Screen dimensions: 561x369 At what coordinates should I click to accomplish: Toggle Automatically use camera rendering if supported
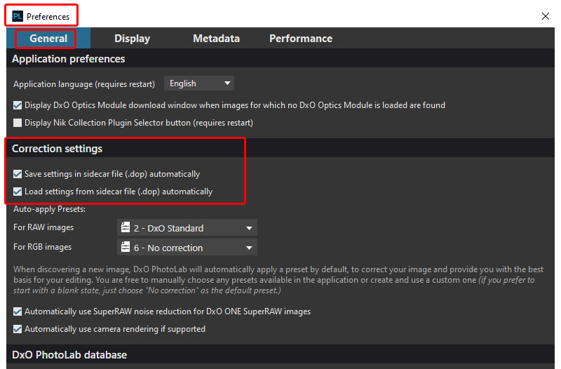tap(18, 329)
